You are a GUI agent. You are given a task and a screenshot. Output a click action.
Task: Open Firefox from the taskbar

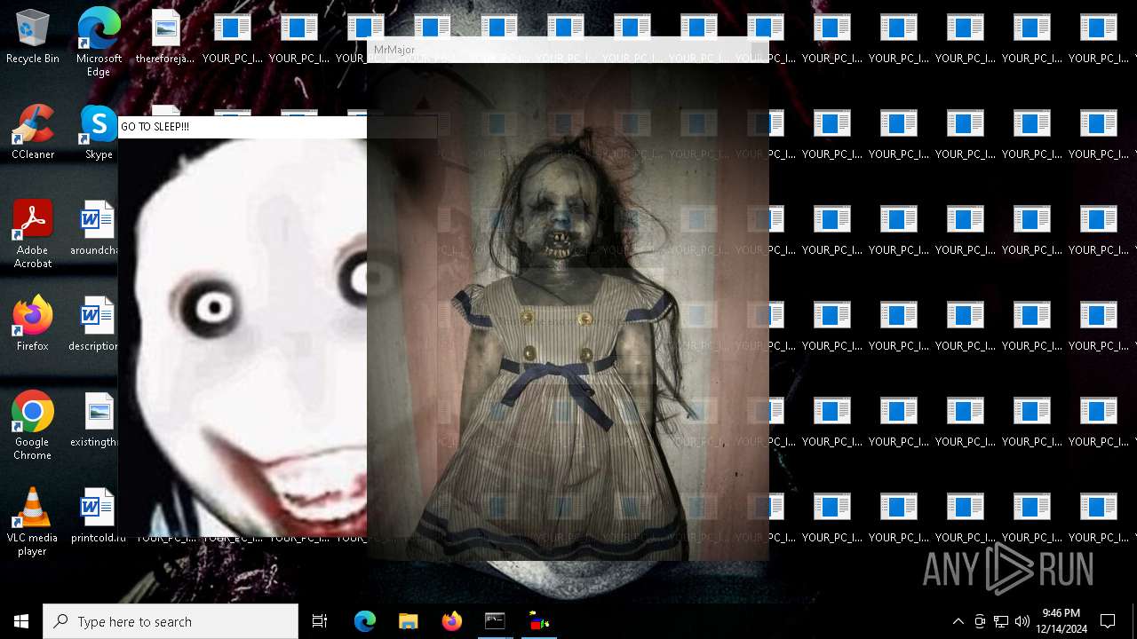click(451, 621)
